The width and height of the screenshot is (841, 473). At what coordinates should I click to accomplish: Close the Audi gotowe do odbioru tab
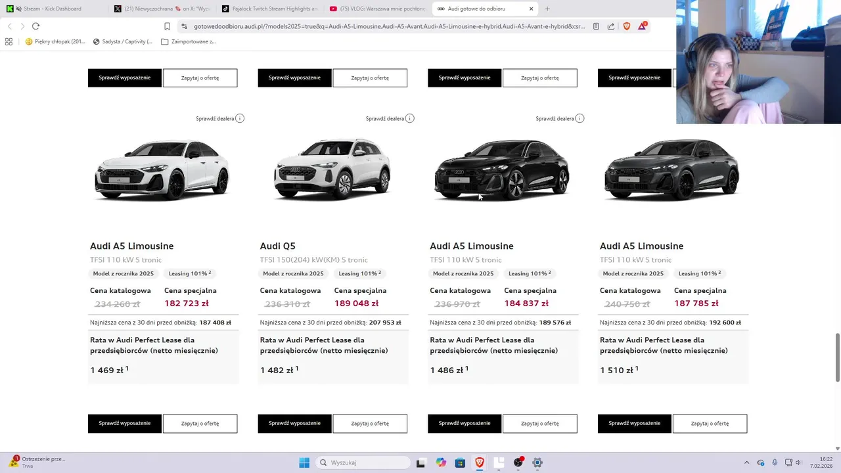point(531,9)
